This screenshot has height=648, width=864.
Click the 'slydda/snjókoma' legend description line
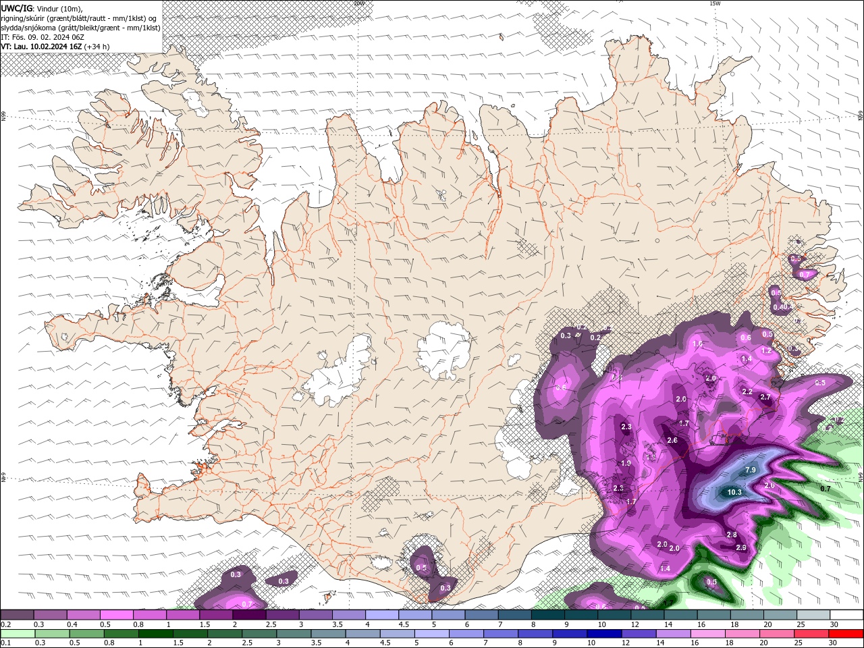(x=80, y=28)
